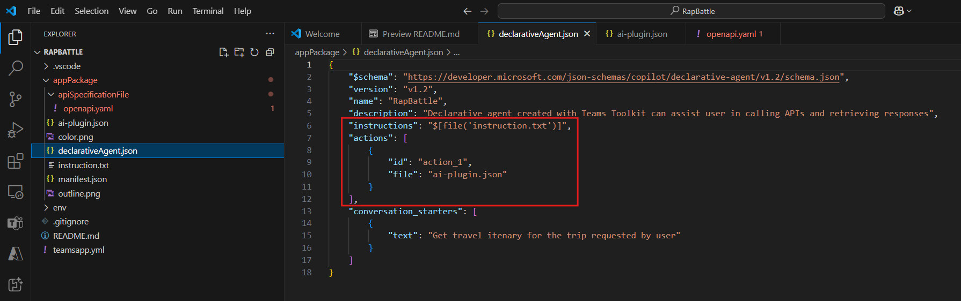
Task: Open Source Control view icon
Action: 16,99
